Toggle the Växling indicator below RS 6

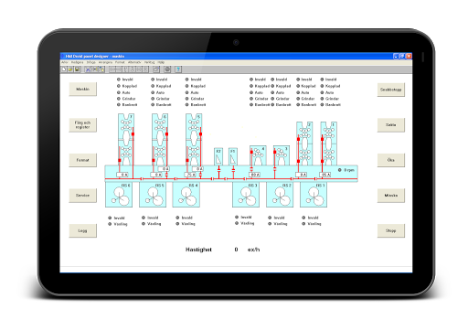(x=118, y=224)
